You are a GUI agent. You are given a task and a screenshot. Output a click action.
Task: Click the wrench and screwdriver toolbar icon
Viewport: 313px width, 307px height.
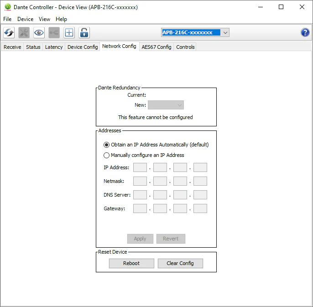pos(24,32)
